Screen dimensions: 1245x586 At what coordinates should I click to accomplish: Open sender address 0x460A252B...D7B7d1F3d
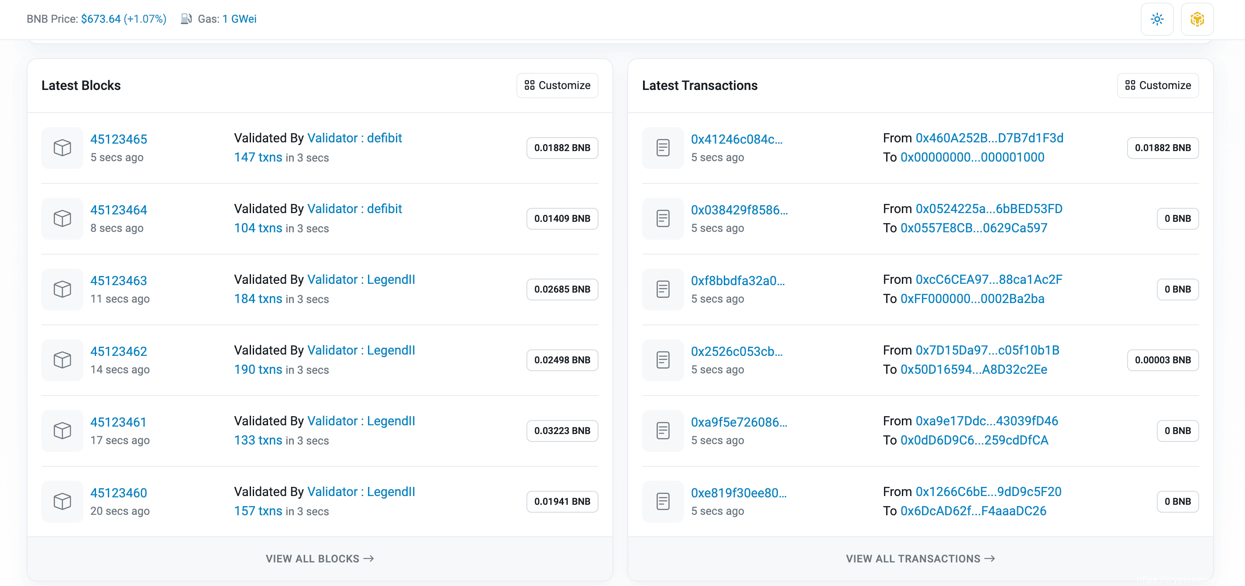coord(989,138)
